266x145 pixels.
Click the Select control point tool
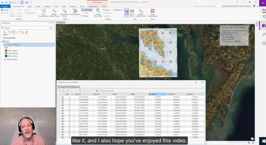106,10
